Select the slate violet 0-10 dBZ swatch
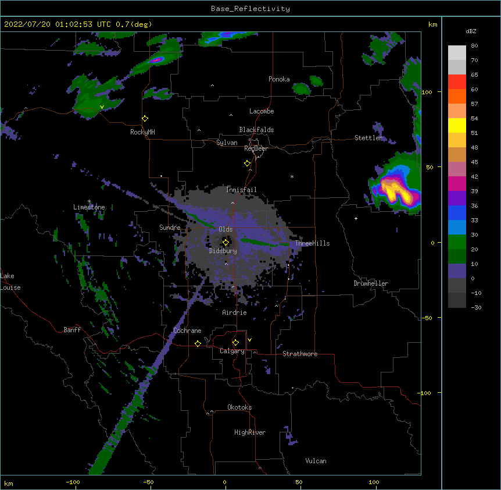The width and height of the screenshot is (501, 490). coord(457,271)
